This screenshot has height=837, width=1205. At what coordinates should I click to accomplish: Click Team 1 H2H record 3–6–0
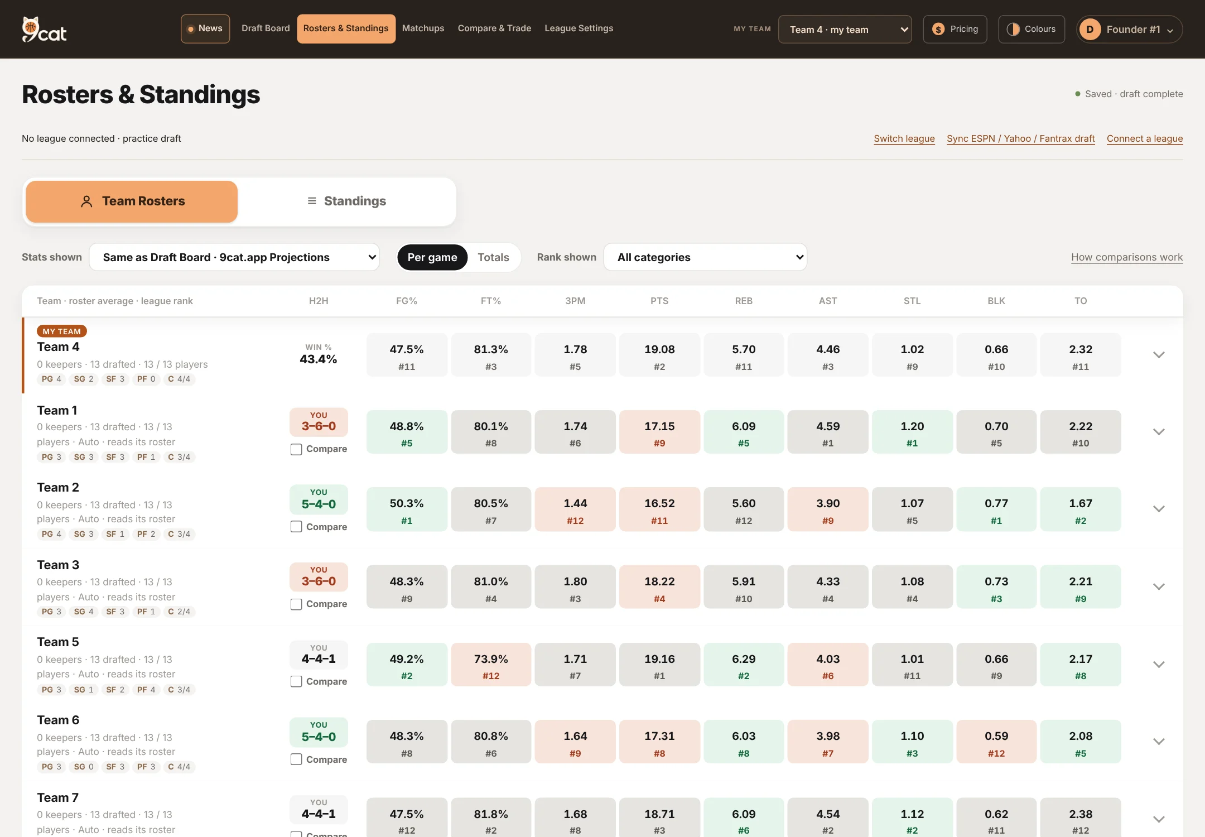pos(319,422)
